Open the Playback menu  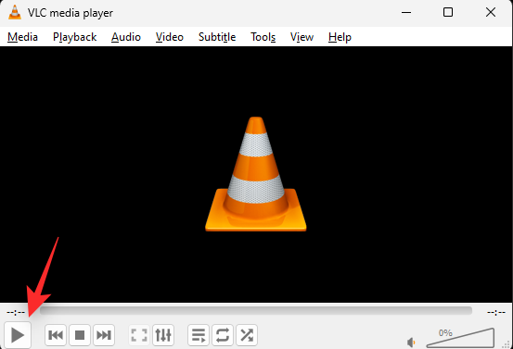74,37
